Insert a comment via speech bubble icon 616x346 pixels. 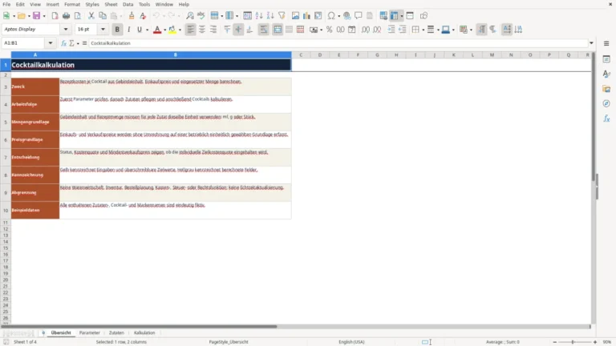(359, 16)
